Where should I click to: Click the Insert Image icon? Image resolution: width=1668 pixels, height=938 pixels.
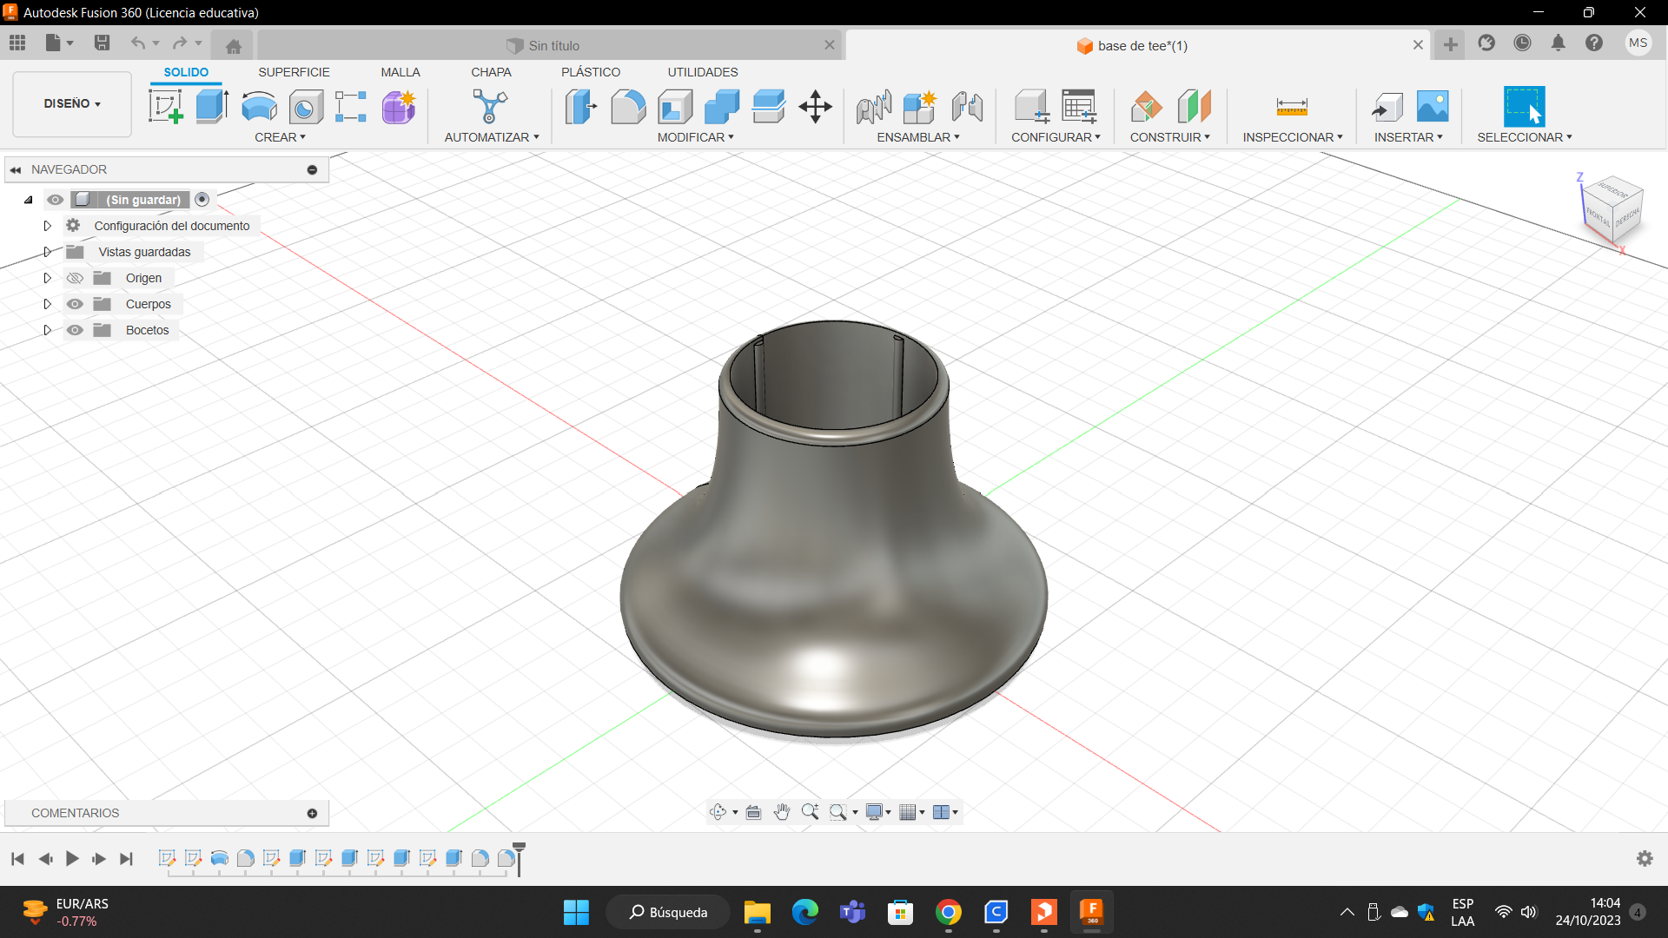coord(1433,107)
